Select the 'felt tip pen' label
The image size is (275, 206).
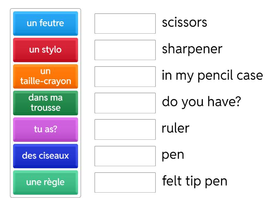195,182
